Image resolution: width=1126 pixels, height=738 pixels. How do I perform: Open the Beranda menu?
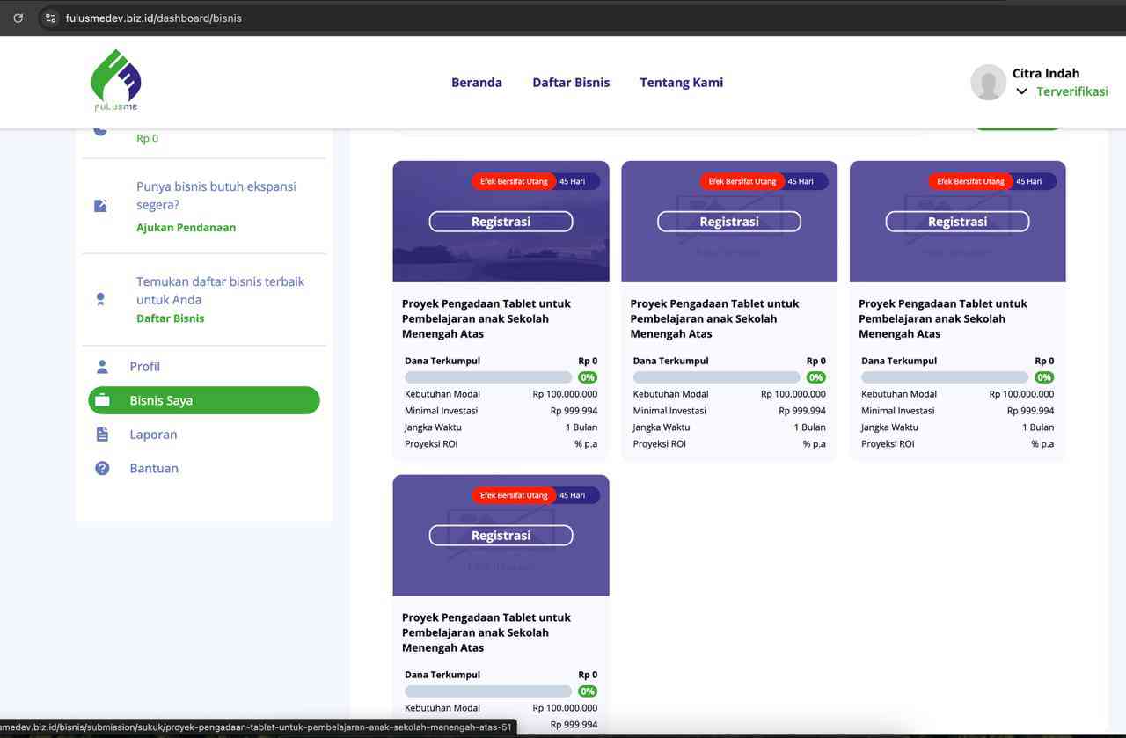[x=477, y=83]
